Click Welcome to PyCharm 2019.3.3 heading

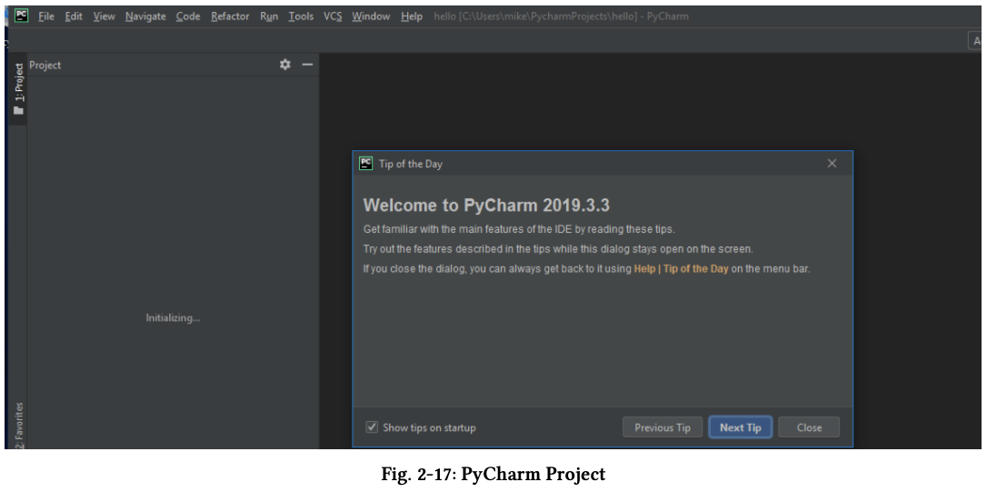(486, 206)
